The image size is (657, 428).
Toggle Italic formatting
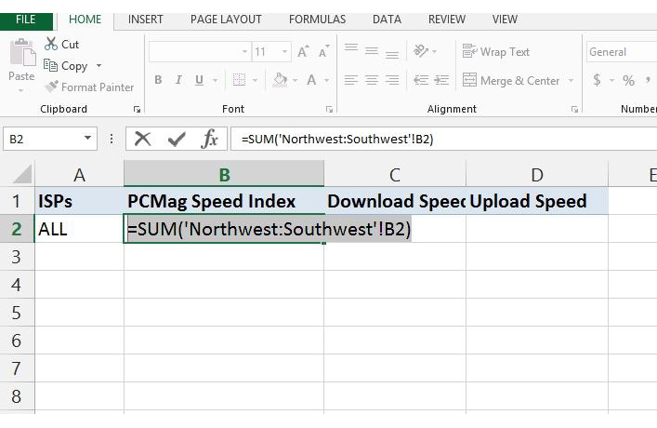coord(178,81)
